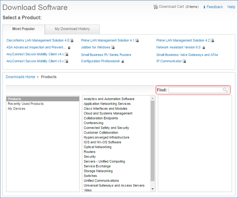Image resolution: width=238 pixels, height=198 pixels.
Task: Click lock icon beside IP Communicator
Action: coord(184,61)
